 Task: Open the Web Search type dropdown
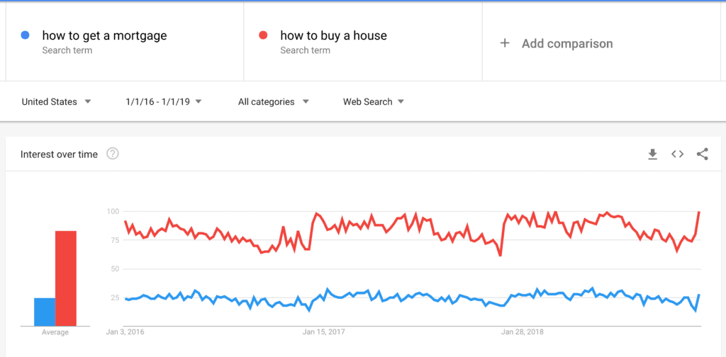tap(374, 102)
